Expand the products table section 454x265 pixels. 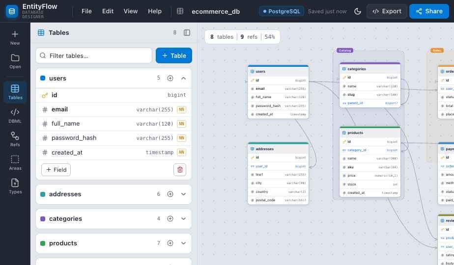(x=184, y=243)
